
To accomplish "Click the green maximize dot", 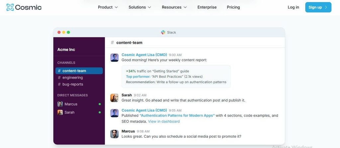I will [x=68, y=32].
